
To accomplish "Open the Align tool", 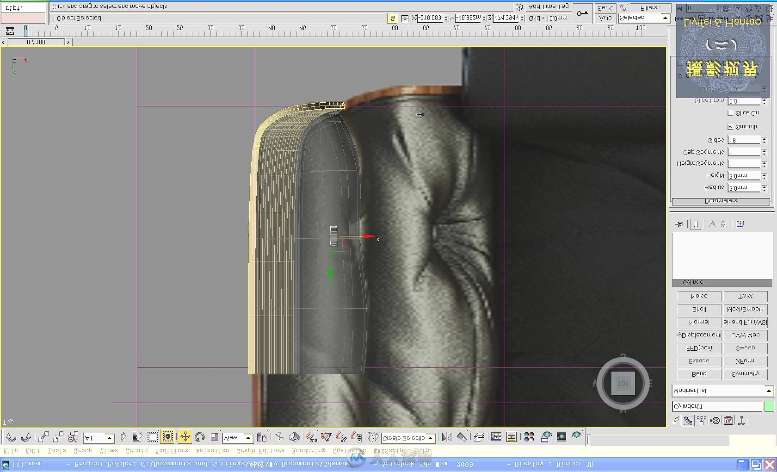I will [x=462, y=437].
